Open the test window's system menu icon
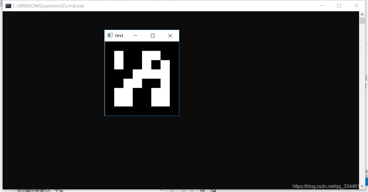 (x=110, y=35)
